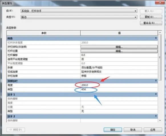Click the 栏杆扶手高度 value 200.0
Image resolution: width=166 pixels, height=136 pixels.
(119, 43)
